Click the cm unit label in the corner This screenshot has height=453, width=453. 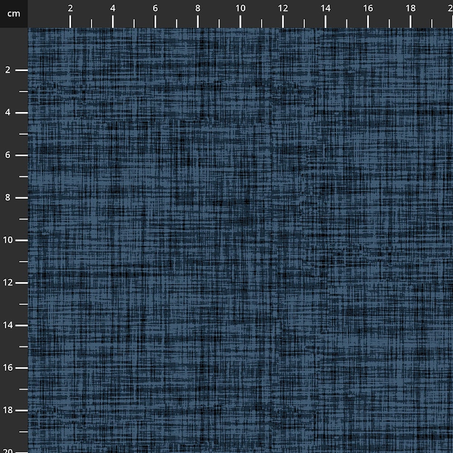[x=14, y=14]
